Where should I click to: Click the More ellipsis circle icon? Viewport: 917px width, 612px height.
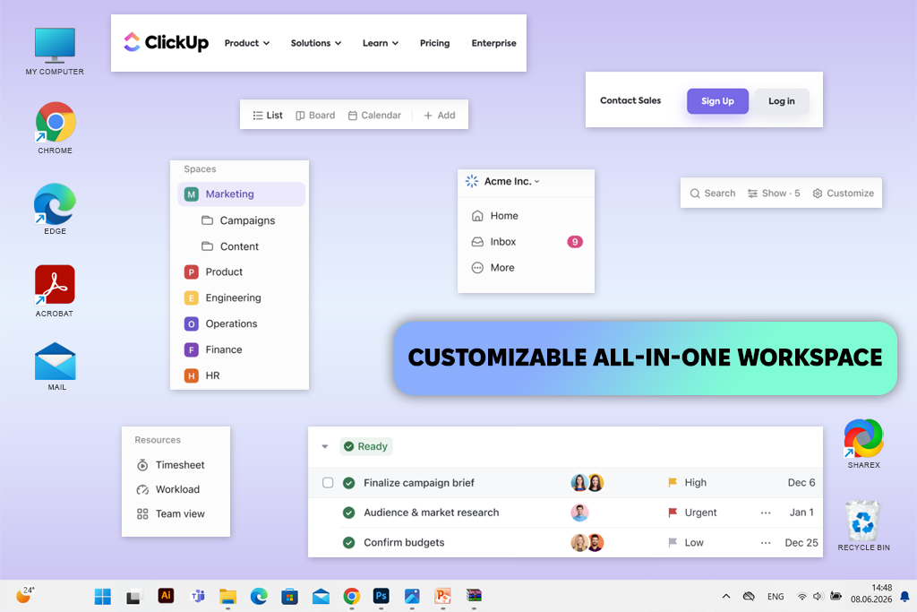(477, 268)
